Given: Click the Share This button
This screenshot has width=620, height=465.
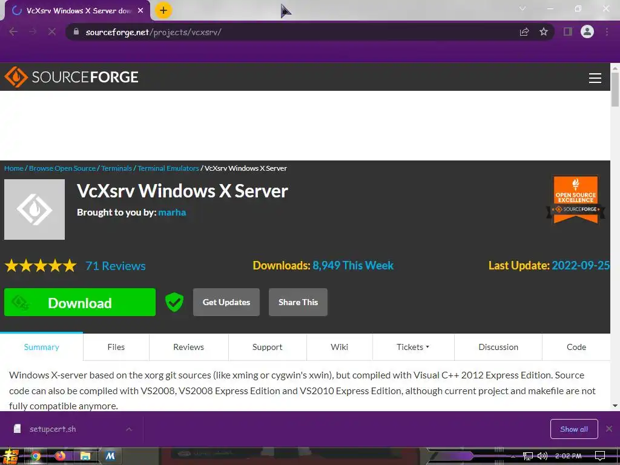Looking at the screenshot, I should click(x=298, y=302).
